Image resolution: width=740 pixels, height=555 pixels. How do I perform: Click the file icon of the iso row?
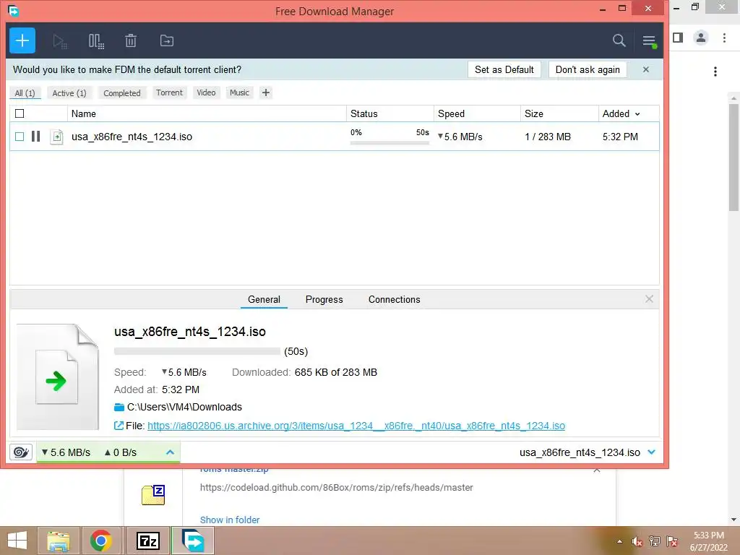(56, 137)
